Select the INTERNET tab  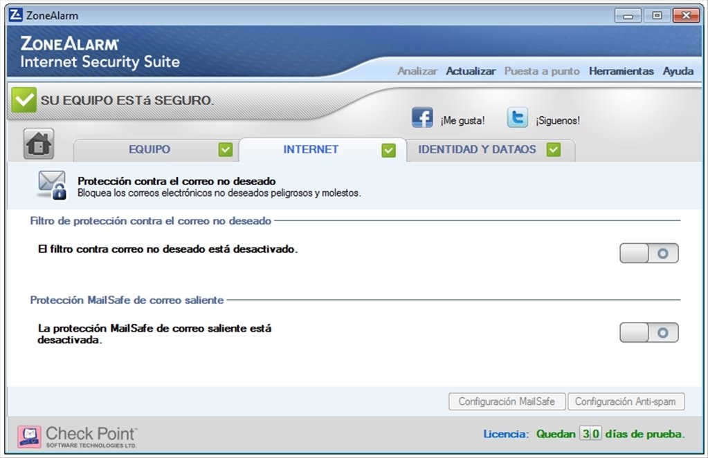323,150
